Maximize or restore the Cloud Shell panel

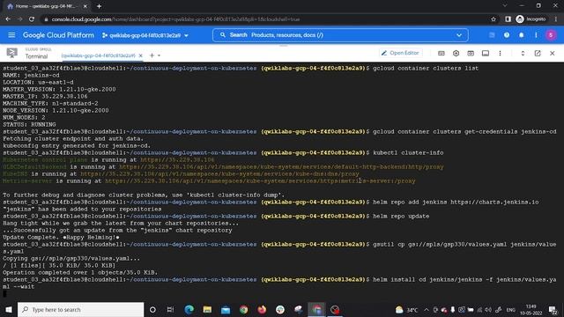click(x=523, y=53)
